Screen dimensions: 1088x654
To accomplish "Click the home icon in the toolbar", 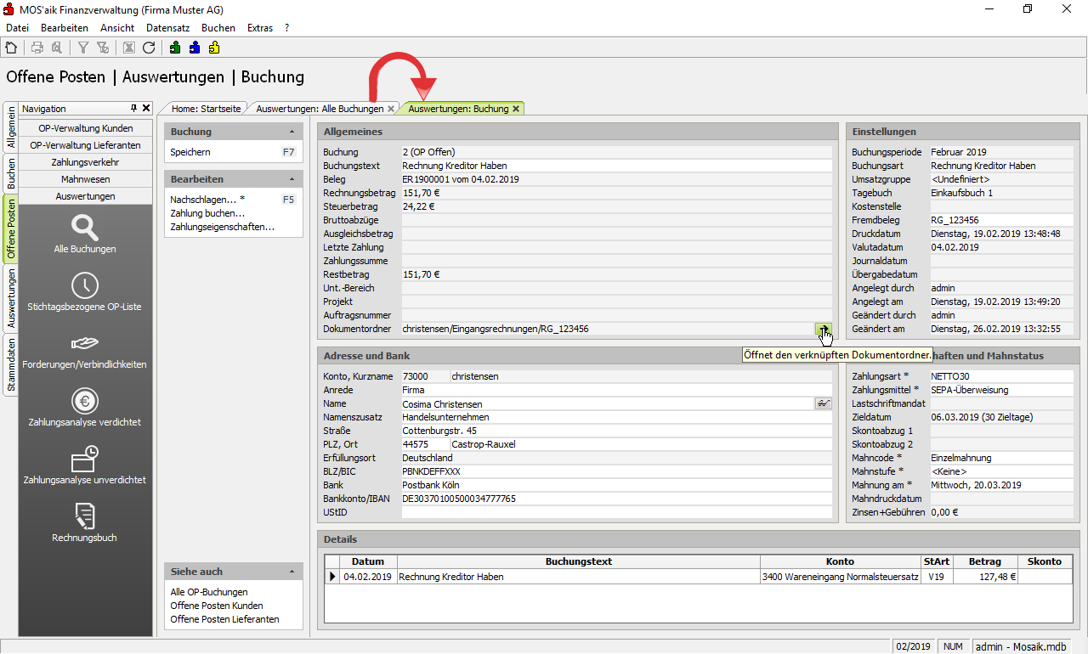I will 11,48.
